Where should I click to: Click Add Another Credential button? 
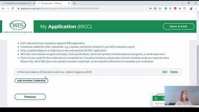pos(31,81)
